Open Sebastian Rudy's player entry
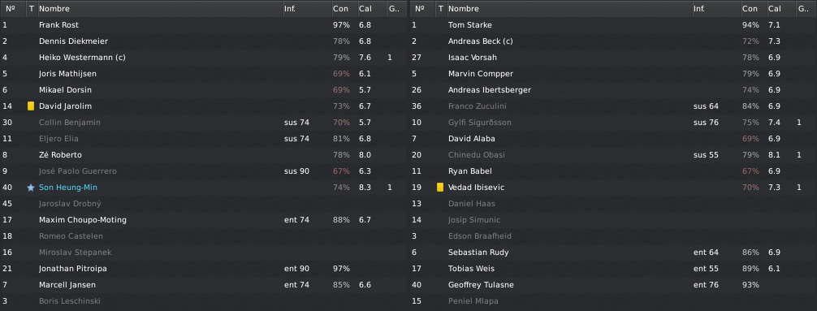817x311 pixels. [478, 253]
